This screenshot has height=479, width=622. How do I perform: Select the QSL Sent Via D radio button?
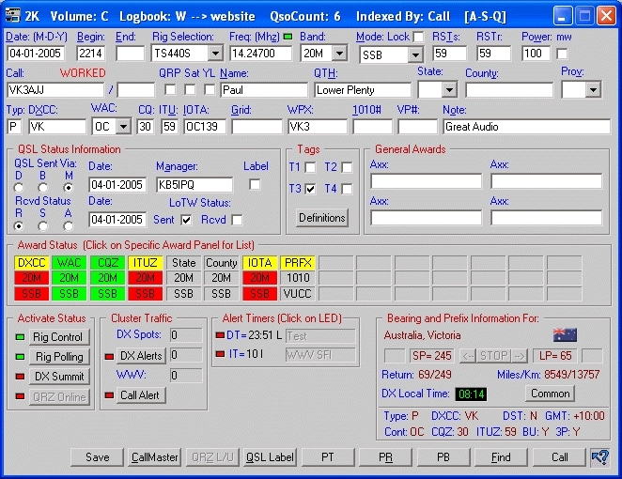(20, 187)
